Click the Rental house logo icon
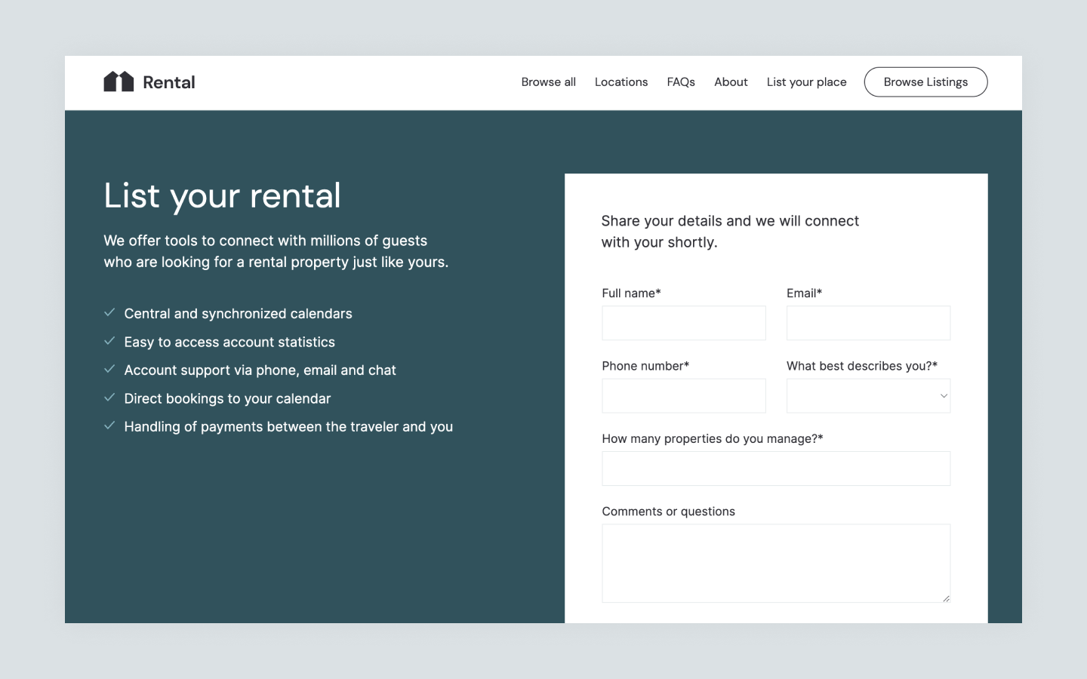Image resolution: width=1087 pixels, height=679 pixels. (x=119, y=81)
